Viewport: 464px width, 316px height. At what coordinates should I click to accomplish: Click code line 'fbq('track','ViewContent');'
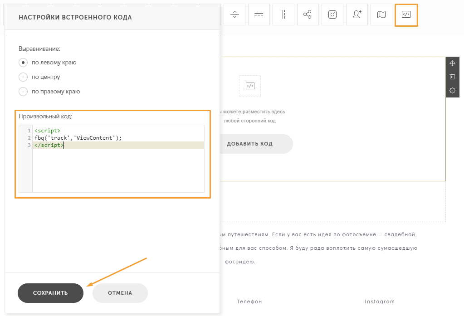coord(78,138)
